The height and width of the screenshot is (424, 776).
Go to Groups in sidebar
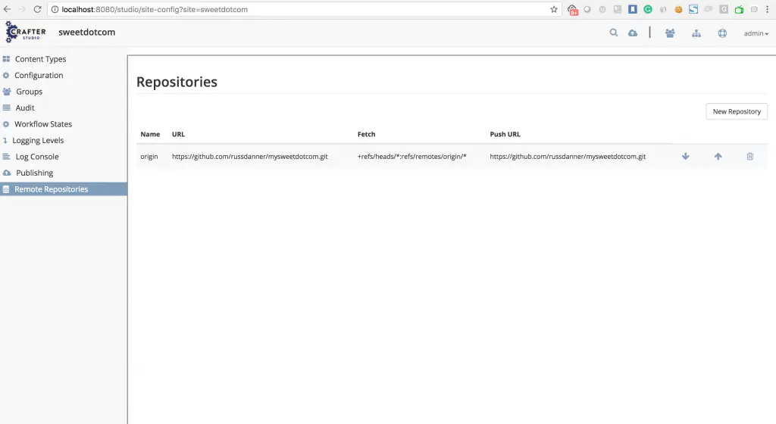click(29, 92)
